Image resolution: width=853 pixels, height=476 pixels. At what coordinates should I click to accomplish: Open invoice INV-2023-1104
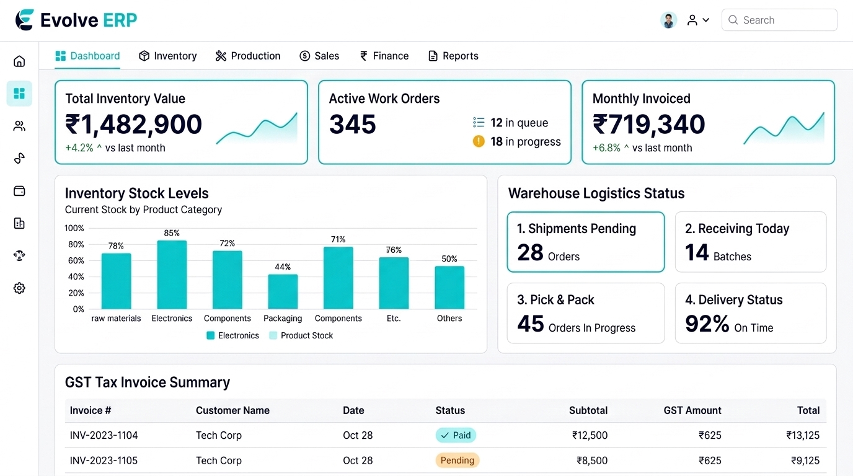(104, 435)
